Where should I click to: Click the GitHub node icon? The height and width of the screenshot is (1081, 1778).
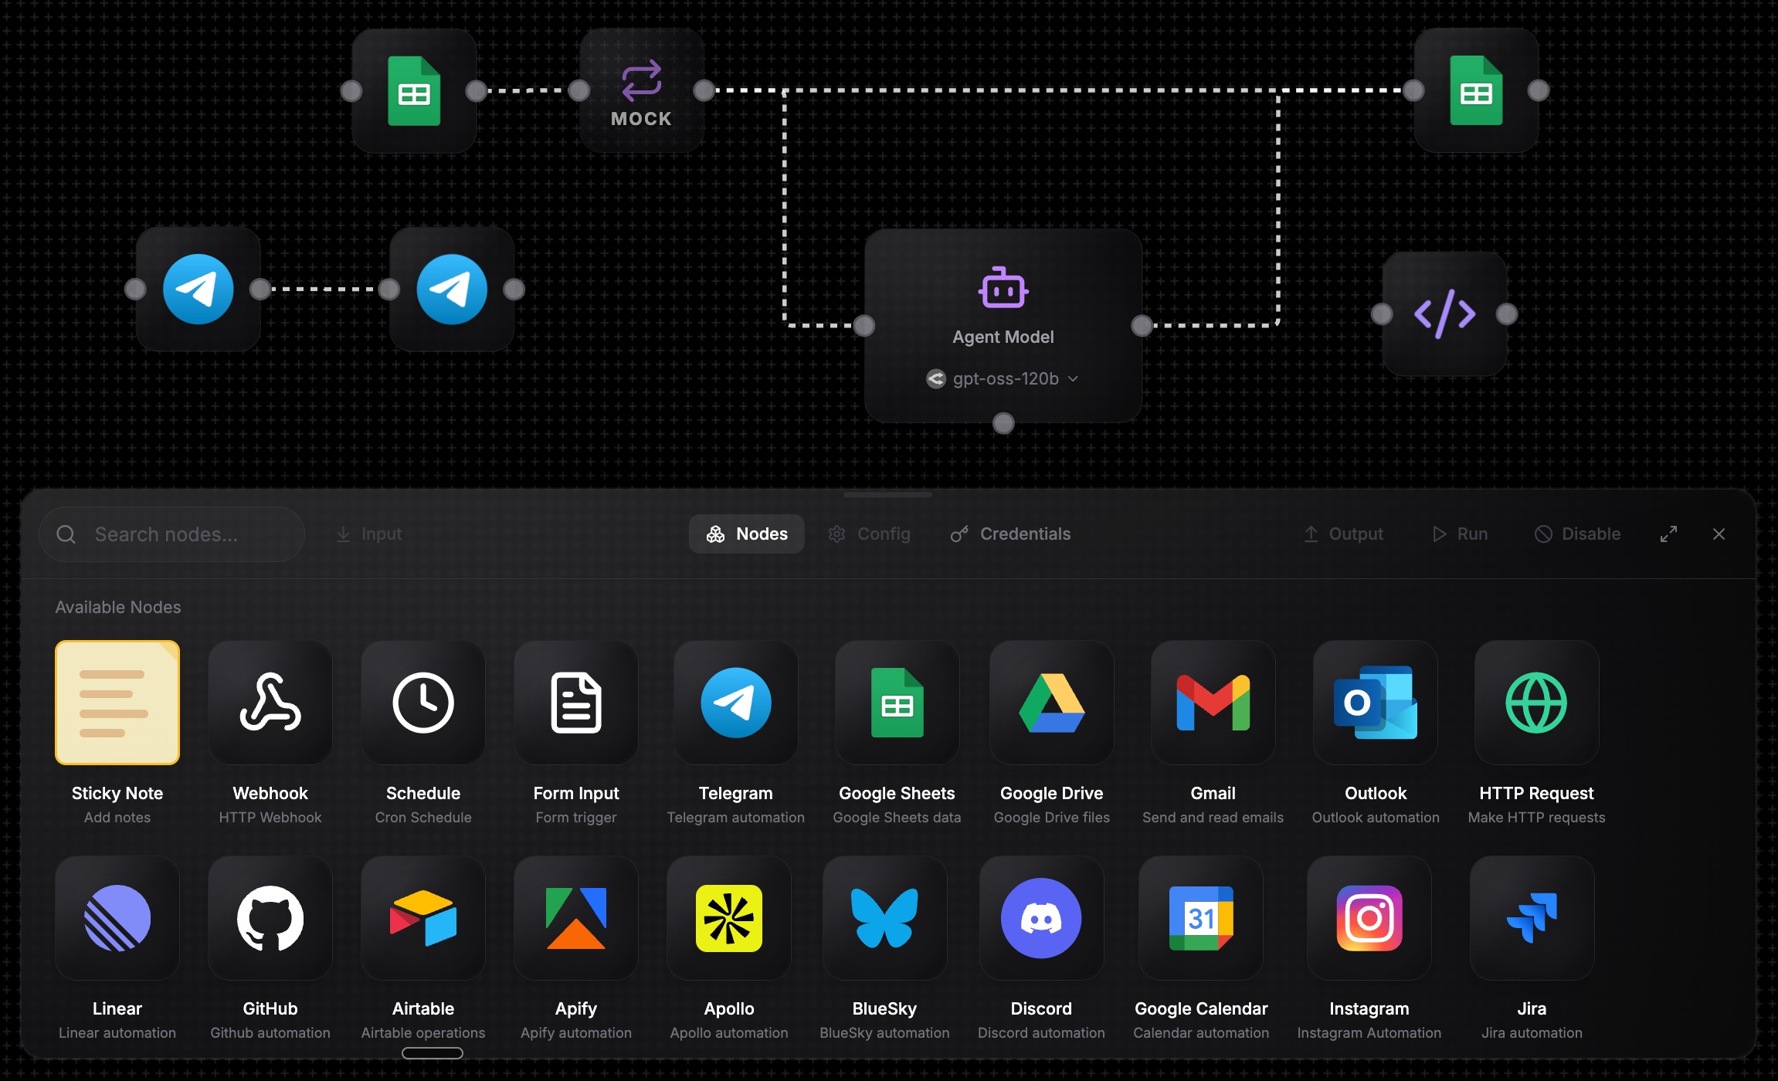click(270, 918)
